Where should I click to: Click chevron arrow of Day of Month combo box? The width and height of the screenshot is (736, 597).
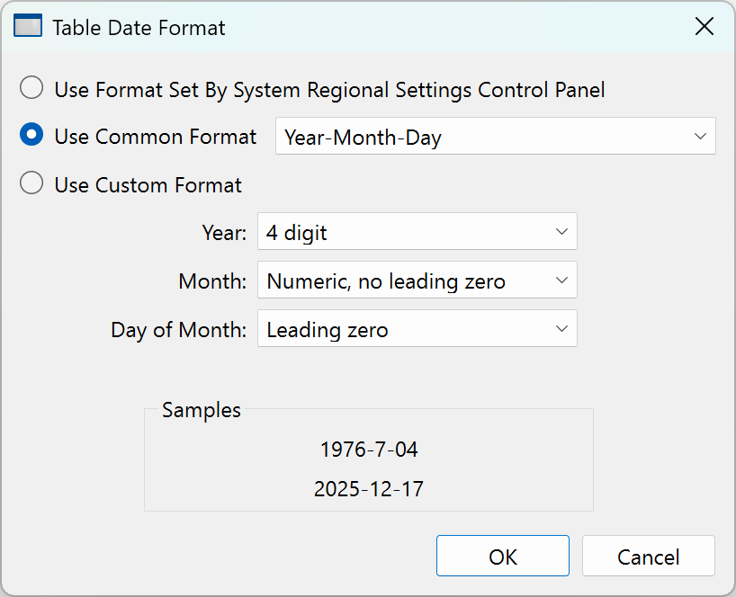(x=561, y=329)
